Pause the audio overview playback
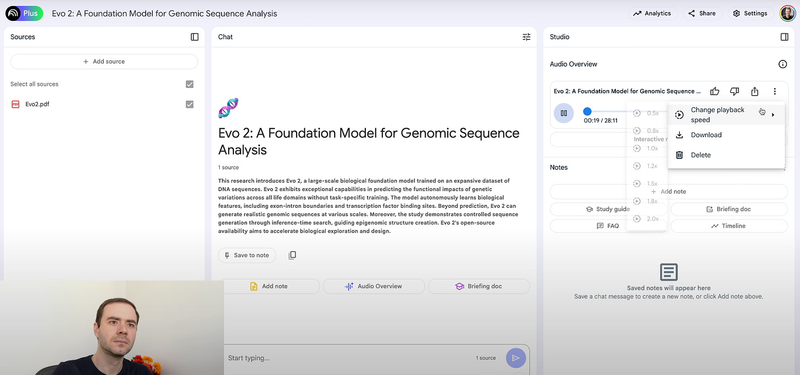800x375 pixels. [564, 113]
